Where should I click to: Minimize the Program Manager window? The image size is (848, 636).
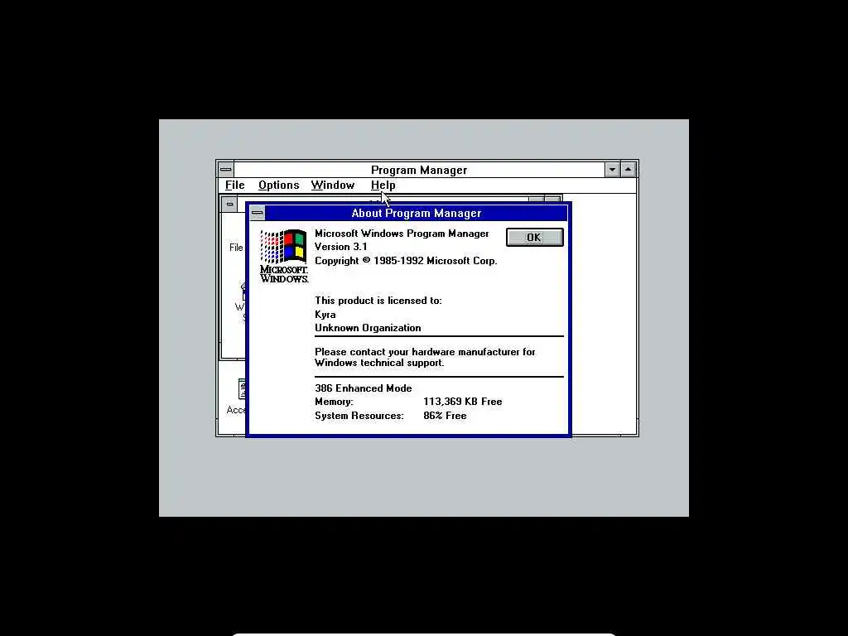pos(612,170)
